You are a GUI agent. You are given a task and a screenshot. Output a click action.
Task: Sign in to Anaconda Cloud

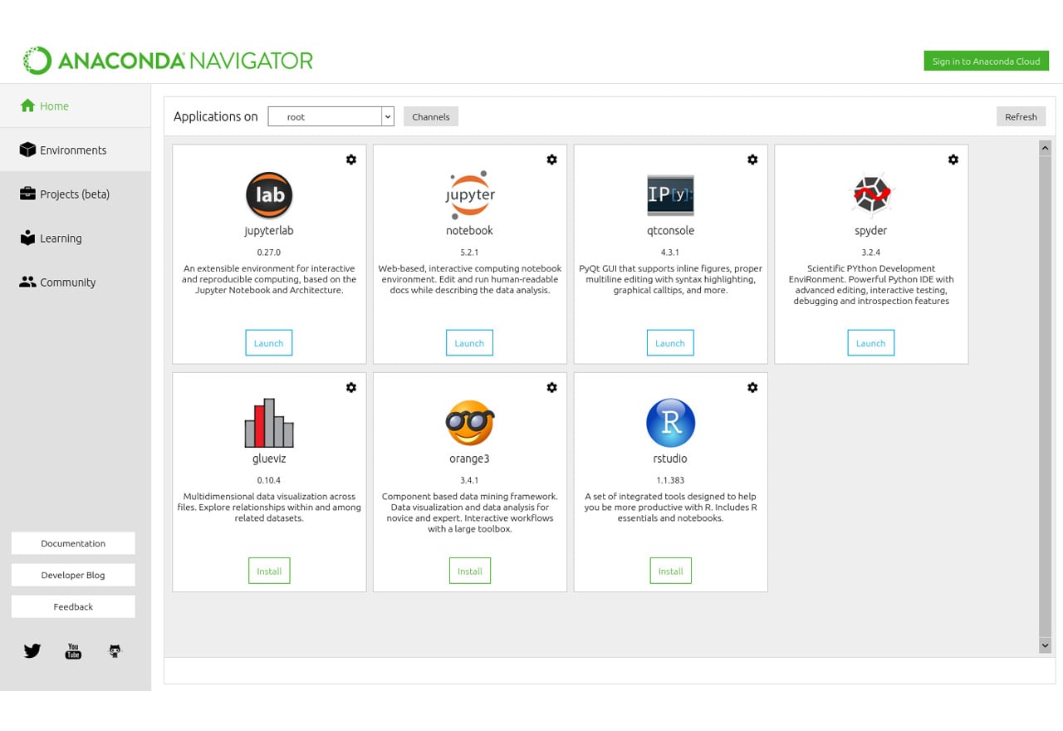click(986, 61)
